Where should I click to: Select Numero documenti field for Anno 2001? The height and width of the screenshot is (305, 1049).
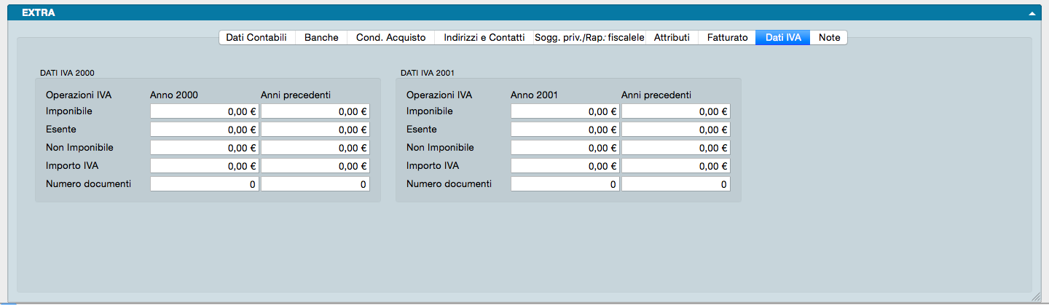(565, 184)
